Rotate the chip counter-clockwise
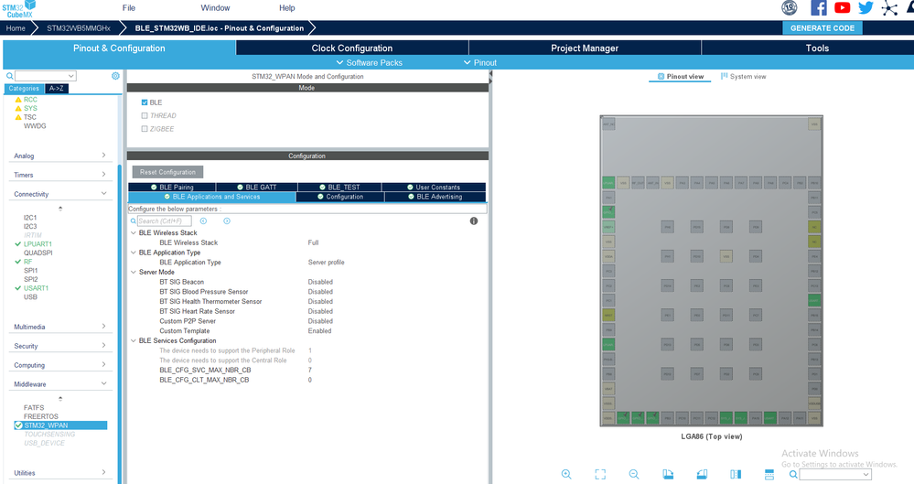 [x=702, y=474]
